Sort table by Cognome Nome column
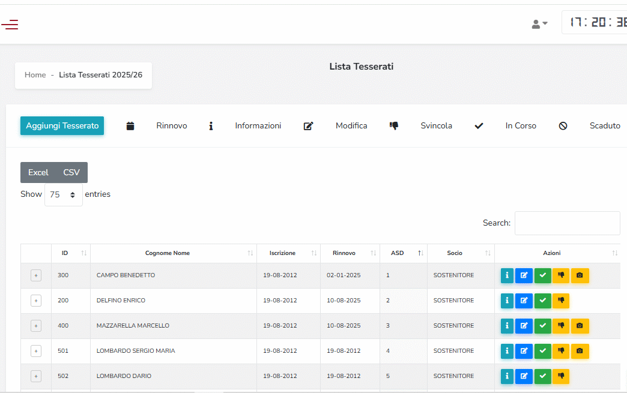The width and height of the screenshot is (627, 393). (x=168, y=253)
